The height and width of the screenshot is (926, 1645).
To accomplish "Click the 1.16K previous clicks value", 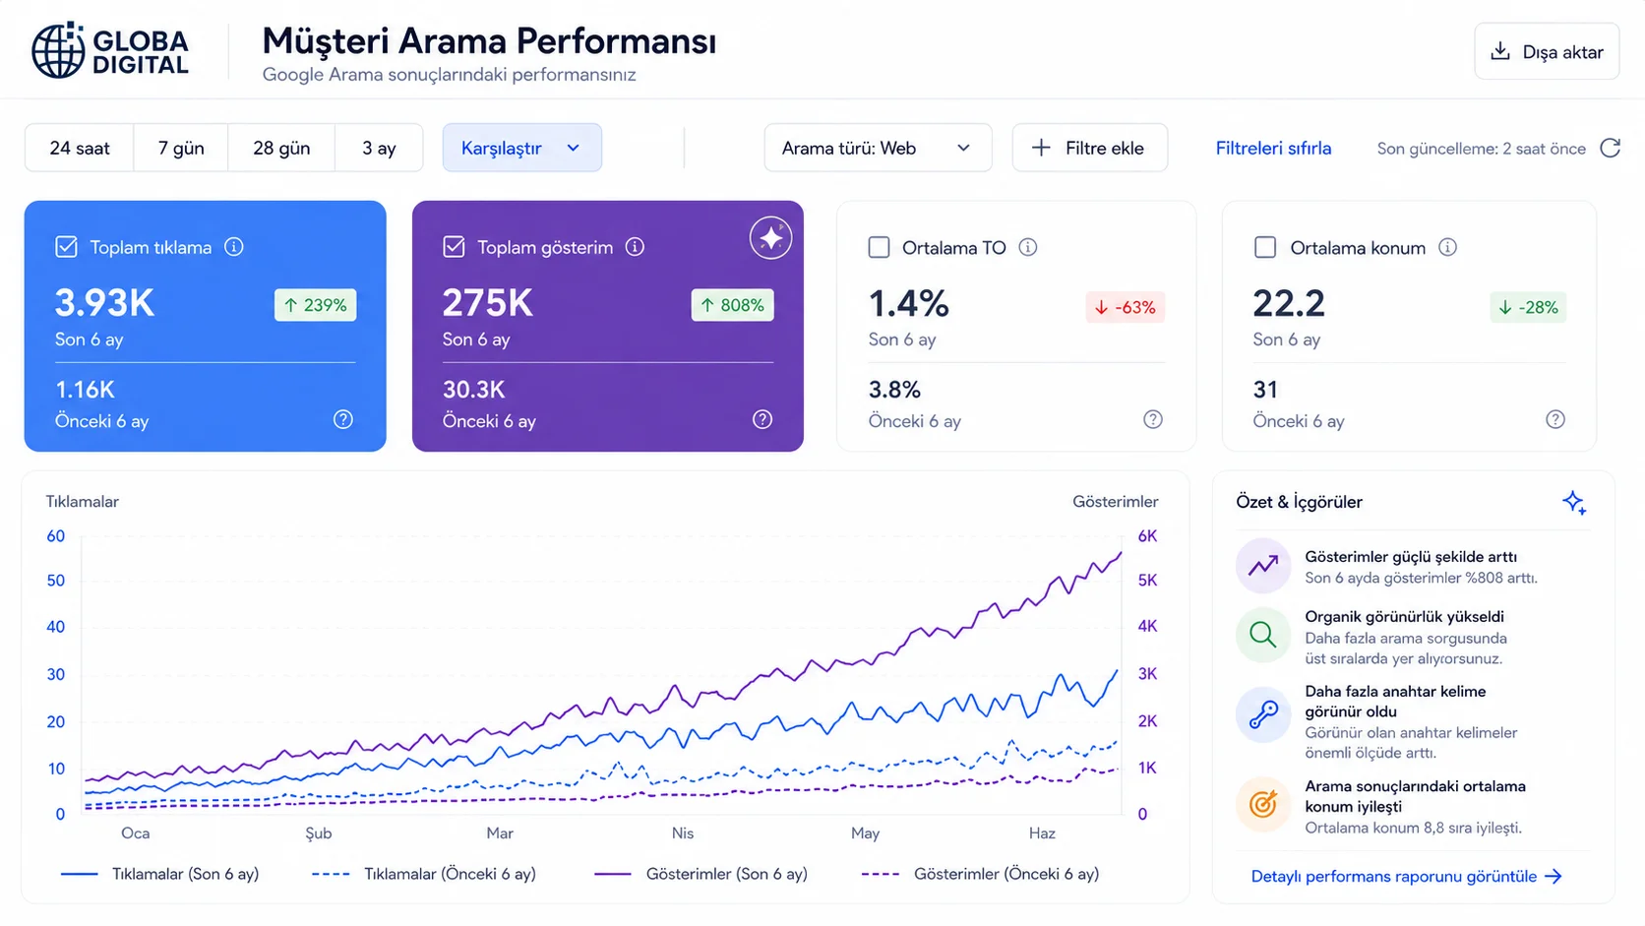I will pos(86,390).
